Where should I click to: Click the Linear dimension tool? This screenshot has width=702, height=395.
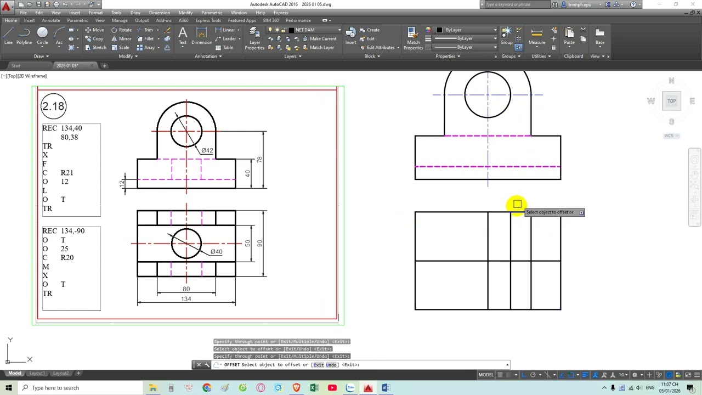tap(225, 30)
